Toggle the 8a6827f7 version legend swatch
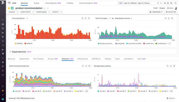Image resolution: width=179 pixels, height=102 pixels. [25, 44]
